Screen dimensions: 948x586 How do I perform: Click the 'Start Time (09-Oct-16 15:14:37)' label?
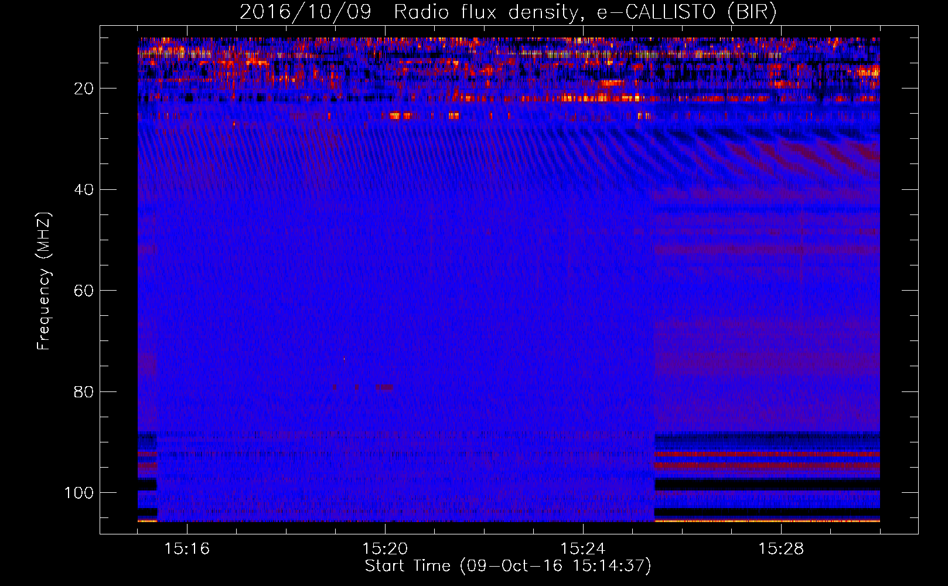click(x=508, y=566)
